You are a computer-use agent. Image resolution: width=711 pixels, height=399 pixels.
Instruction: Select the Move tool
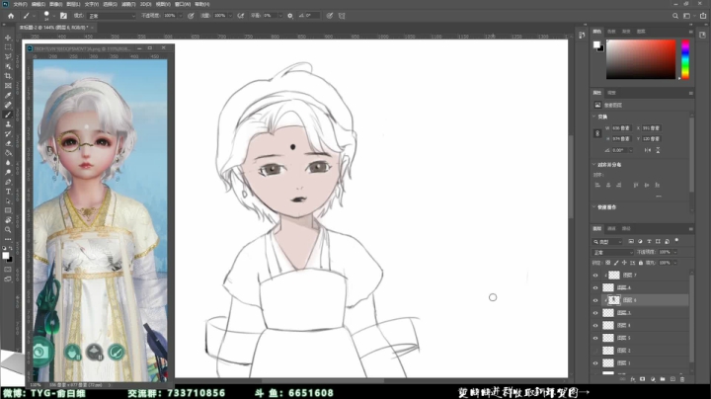click(8, 38)
